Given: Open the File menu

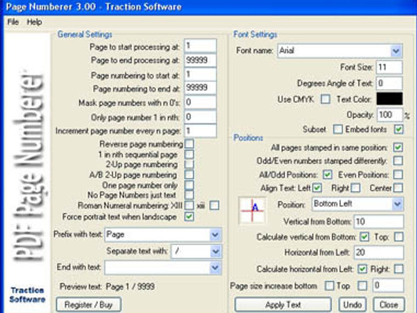Looking at the screenshot, I should (13, 22).
